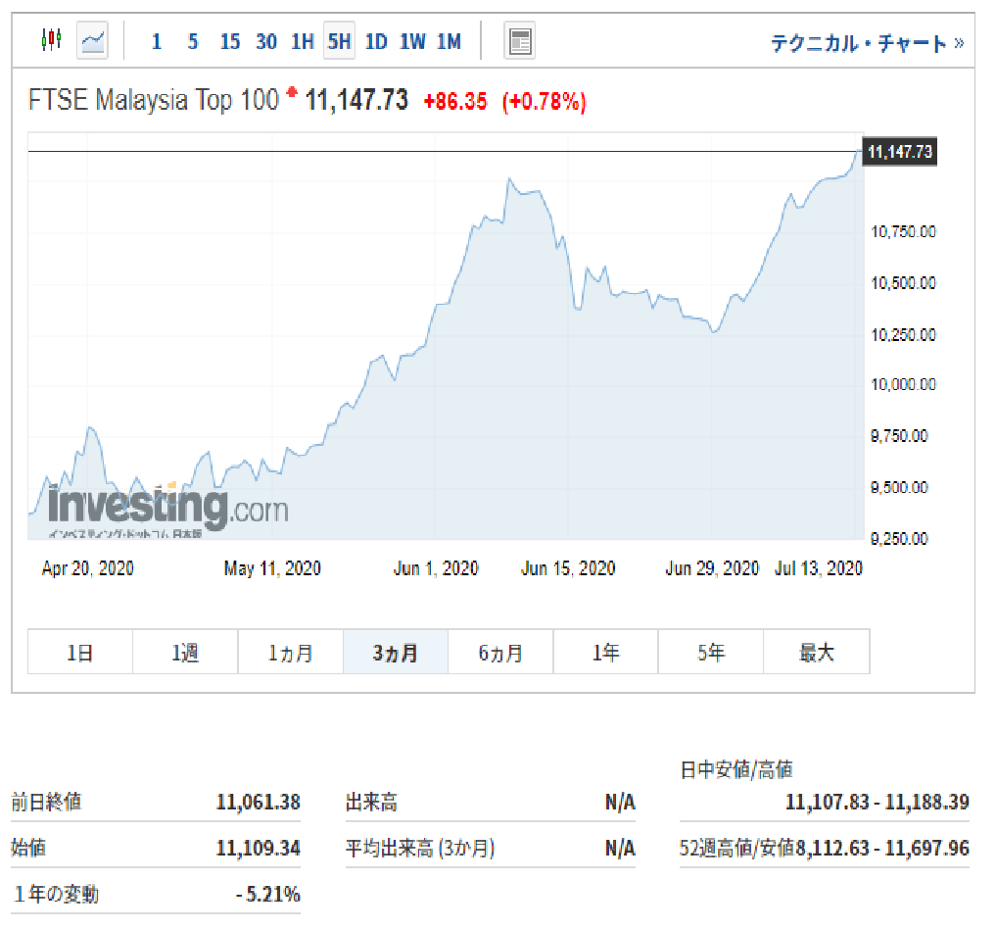Set chart interval to 1D
This screenshot has width=996, height=930.
pyautogui.click(x=376, y=41)
